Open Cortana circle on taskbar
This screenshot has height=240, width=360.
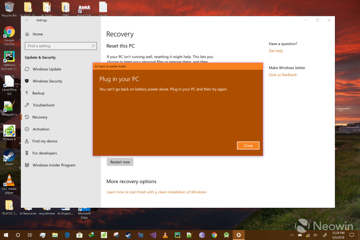pos(18,235)
